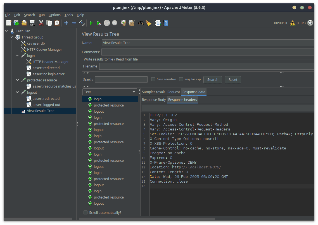Screen dimensions: 318x225
Task: Click the Help question-mark book icon
Action: [166, 23]
